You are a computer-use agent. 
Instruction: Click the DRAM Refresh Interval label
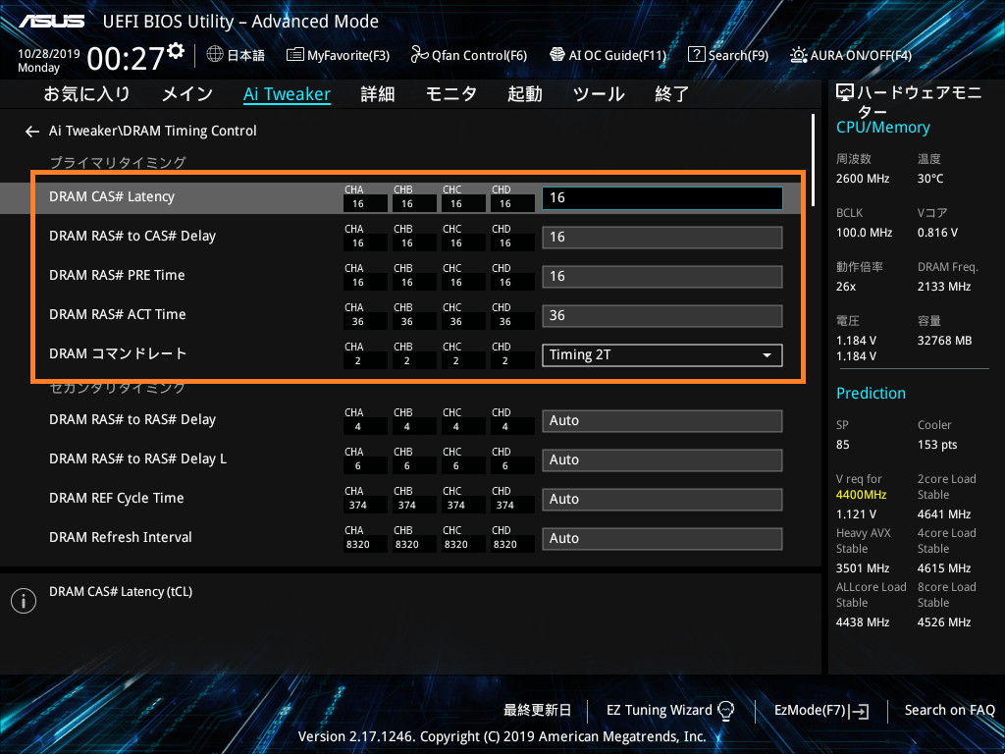121,537
